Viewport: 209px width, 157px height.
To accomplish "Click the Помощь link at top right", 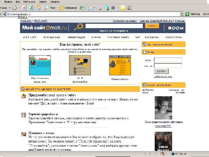I will (180, 21).
